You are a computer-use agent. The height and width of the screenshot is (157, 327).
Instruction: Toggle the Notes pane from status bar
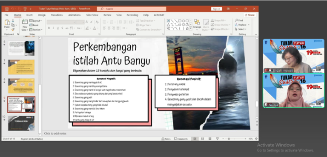pyautogui.click(x=166, y=139)
